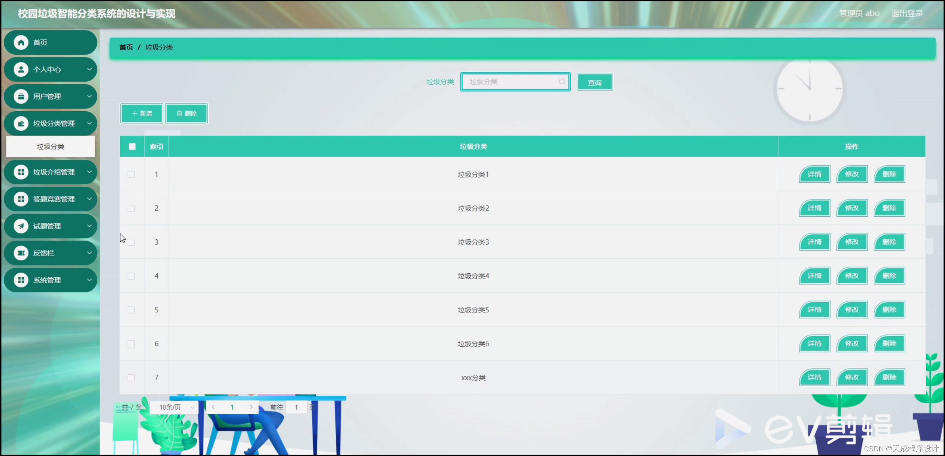Tick the checkbox for row xxx分类
Image resolution: width=945 pixels, height=456 pixels.
(131, 378)
